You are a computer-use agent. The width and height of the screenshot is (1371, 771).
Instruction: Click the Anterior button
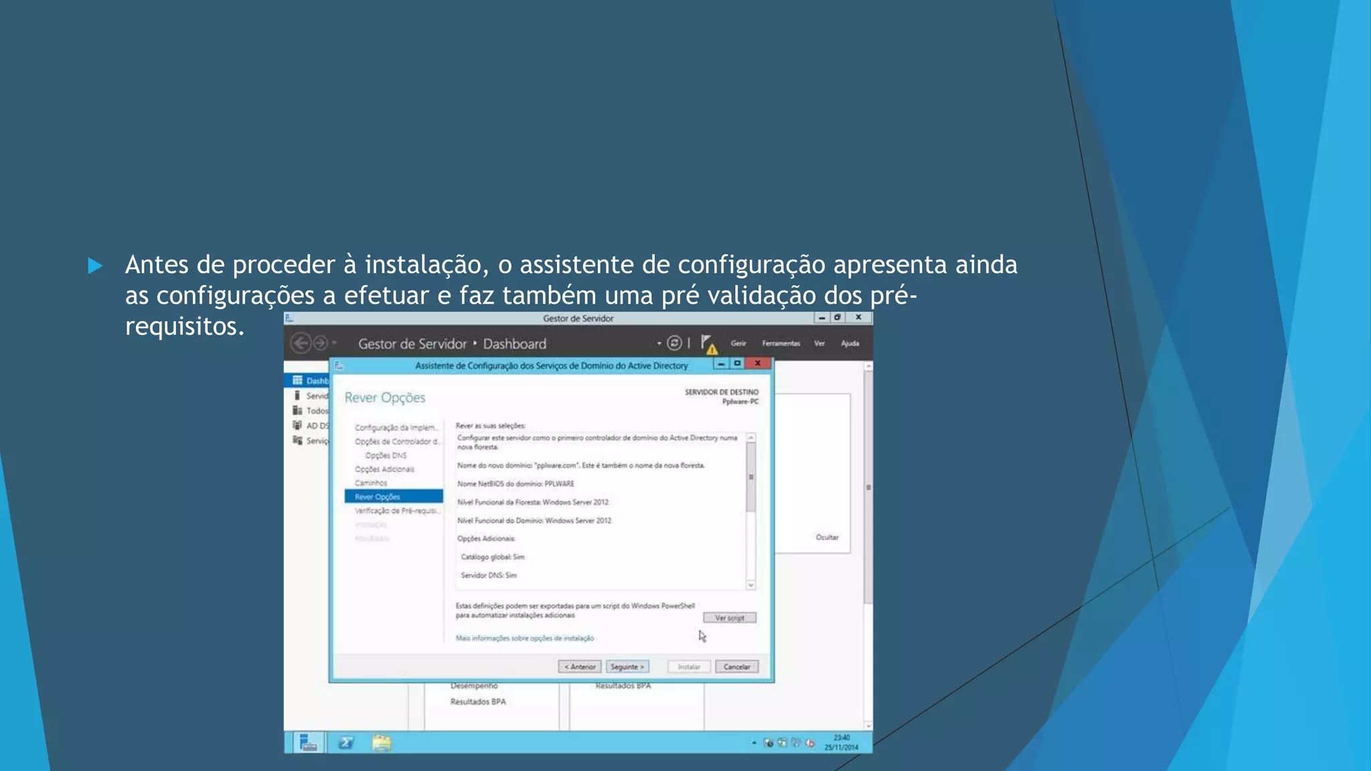coord(580,667)
